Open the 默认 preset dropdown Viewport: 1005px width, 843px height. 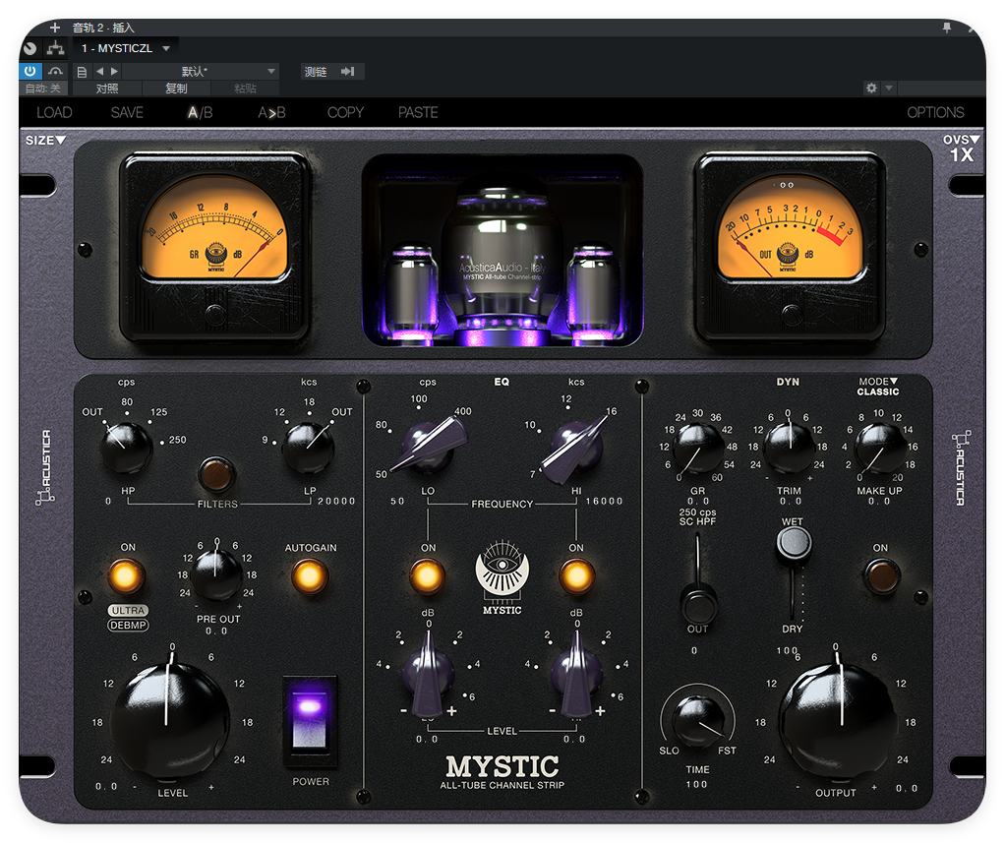click(200, 71)
